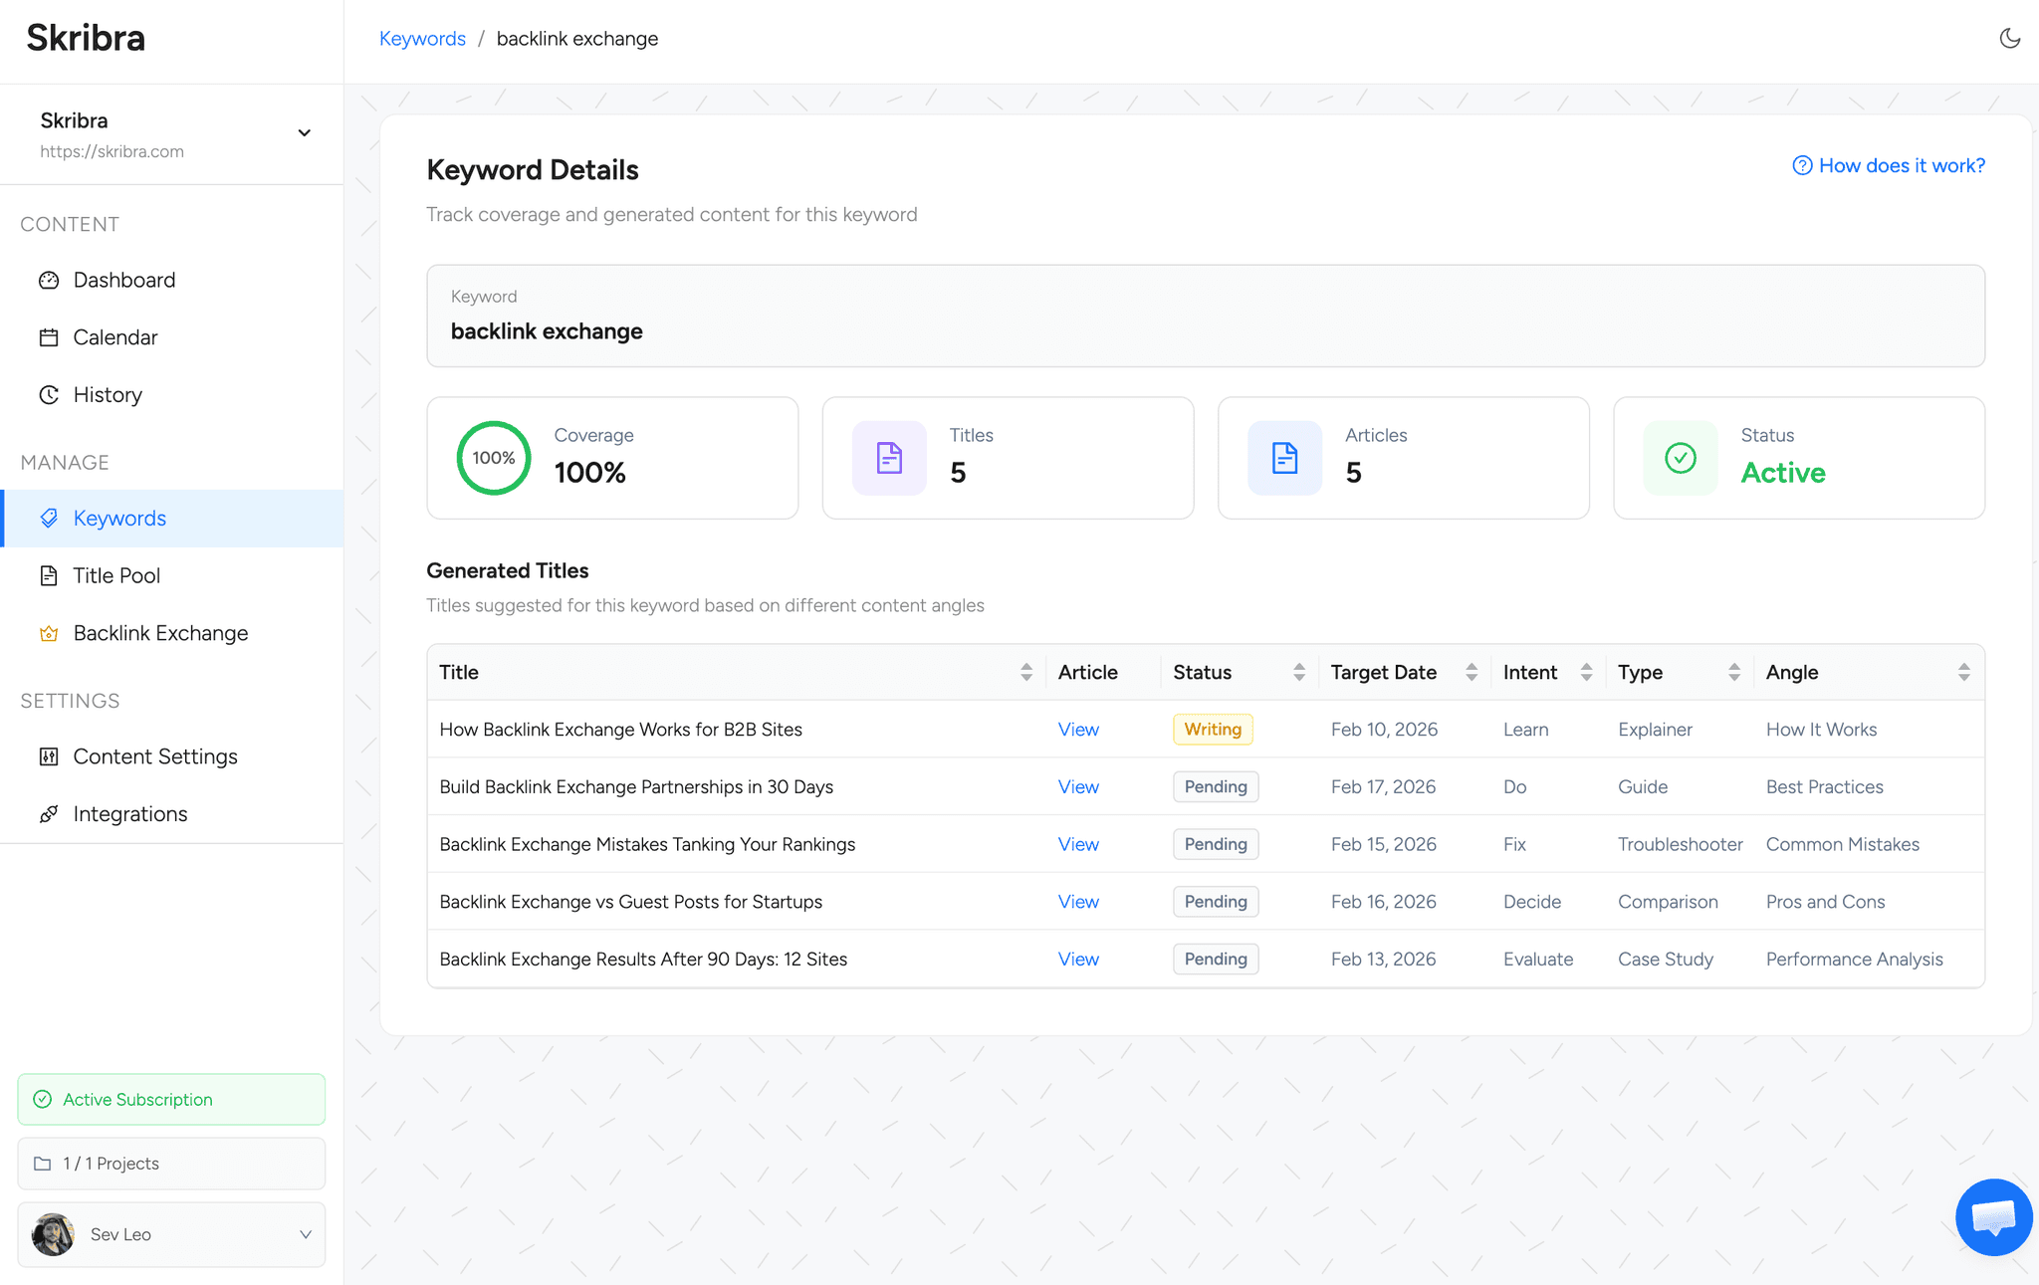Select the Integrations link icon

click(x=49, y=813)
